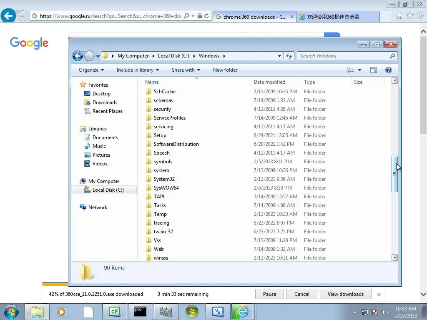Sort by Size column header
Screen dimensions: 427x320
click(x=368, y=82)
